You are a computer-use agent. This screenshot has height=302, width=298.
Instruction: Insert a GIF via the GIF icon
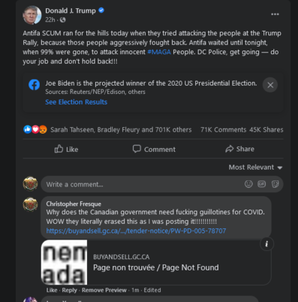coord(262,184)
